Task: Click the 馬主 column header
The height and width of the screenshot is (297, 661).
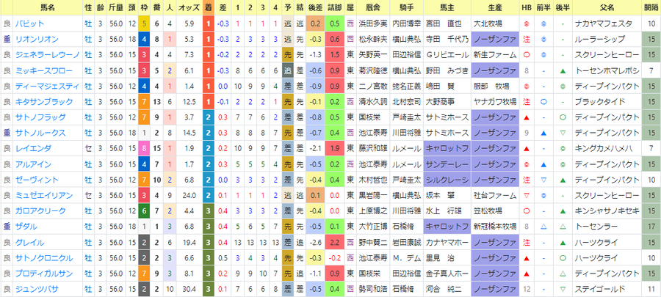Action: (x=447, y=7)
